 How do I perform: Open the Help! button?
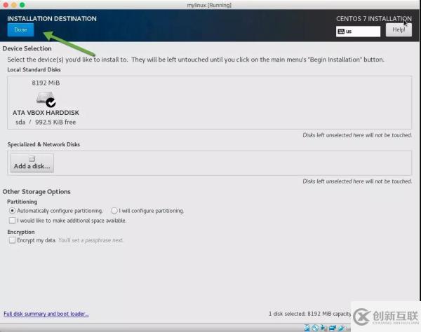pyautogui.click(x=399, y=29)
